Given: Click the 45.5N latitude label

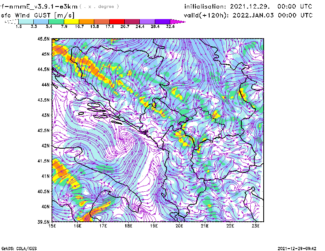Looking at the screenshot, I should [x=43, y=39].
